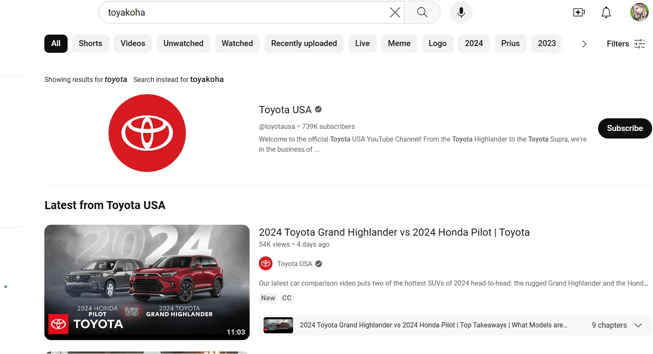The width and height of the screenshot is (653, 354).
Task: Open the account avatar menu
Action: point(639,12)
